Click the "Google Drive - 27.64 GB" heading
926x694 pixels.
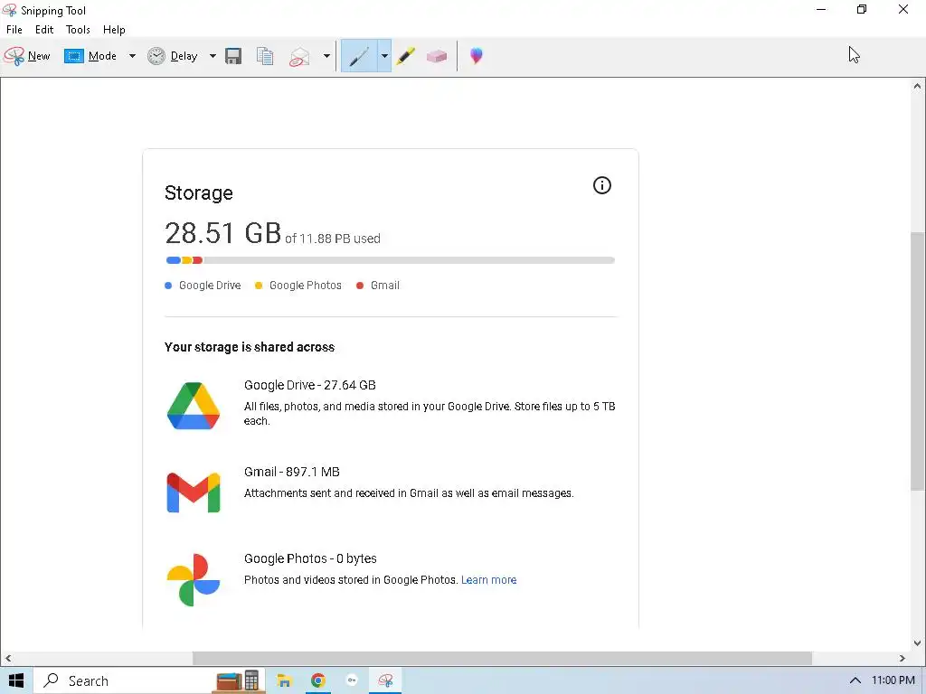coord(310,385)
